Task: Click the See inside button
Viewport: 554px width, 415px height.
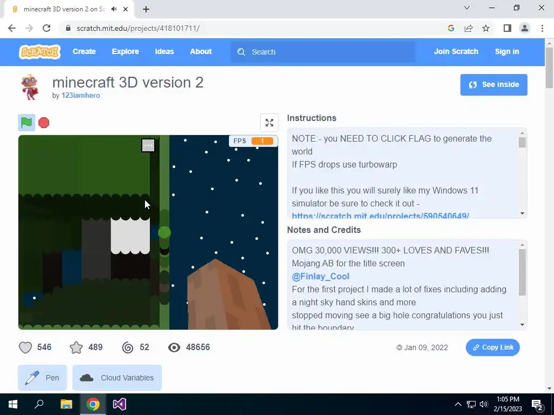Action: (493, 85)
